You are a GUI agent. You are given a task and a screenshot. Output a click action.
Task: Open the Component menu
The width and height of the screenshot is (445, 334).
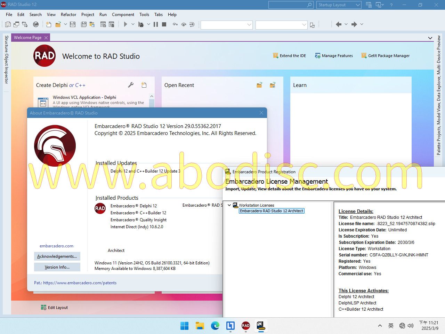coord(123,15)
